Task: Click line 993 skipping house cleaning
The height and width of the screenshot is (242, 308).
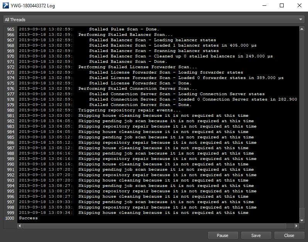Action: (134, 180)
